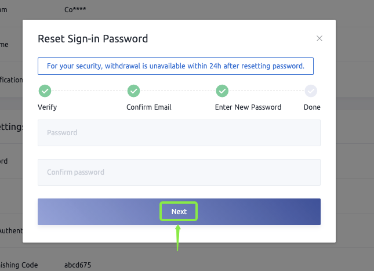The image size is (374, 271).
Task: Focus the Confirm password input field
Action: (179, 172)
